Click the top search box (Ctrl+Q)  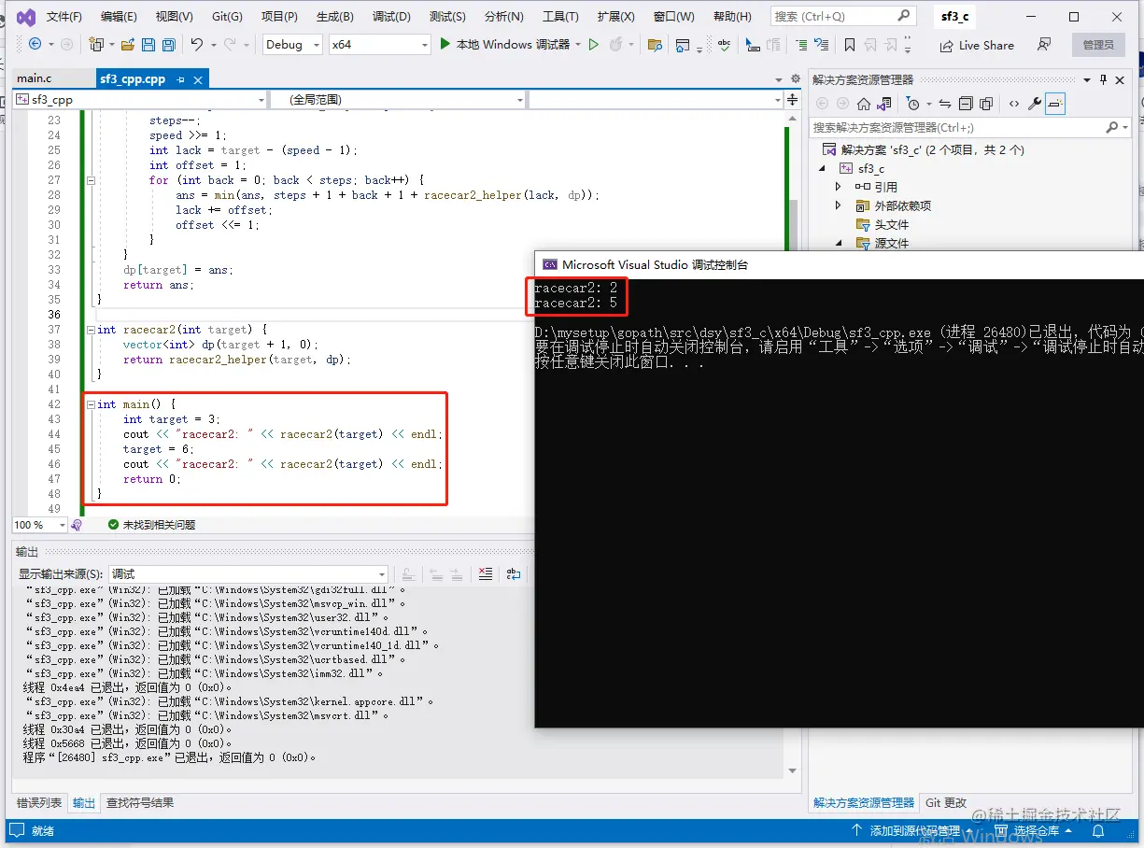point(842,17)
